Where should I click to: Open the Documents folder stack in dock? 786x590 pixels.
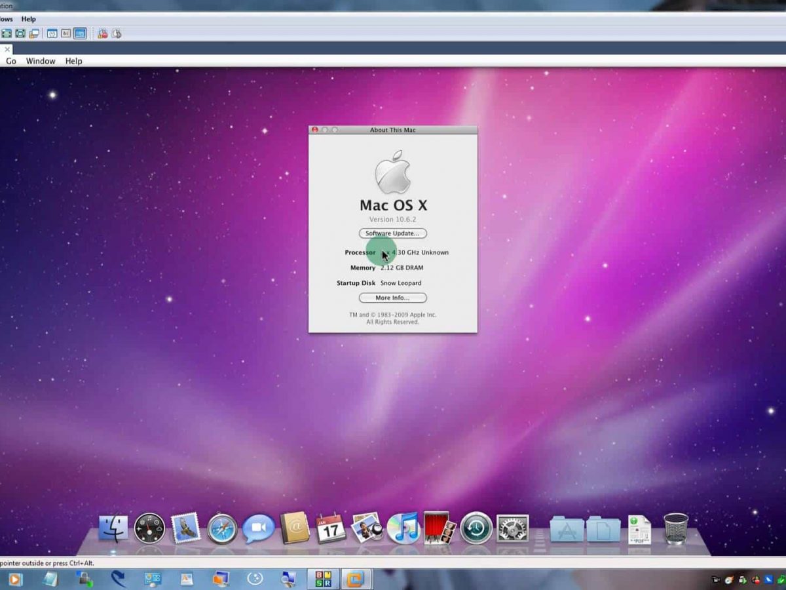click(x=603, y=528)
